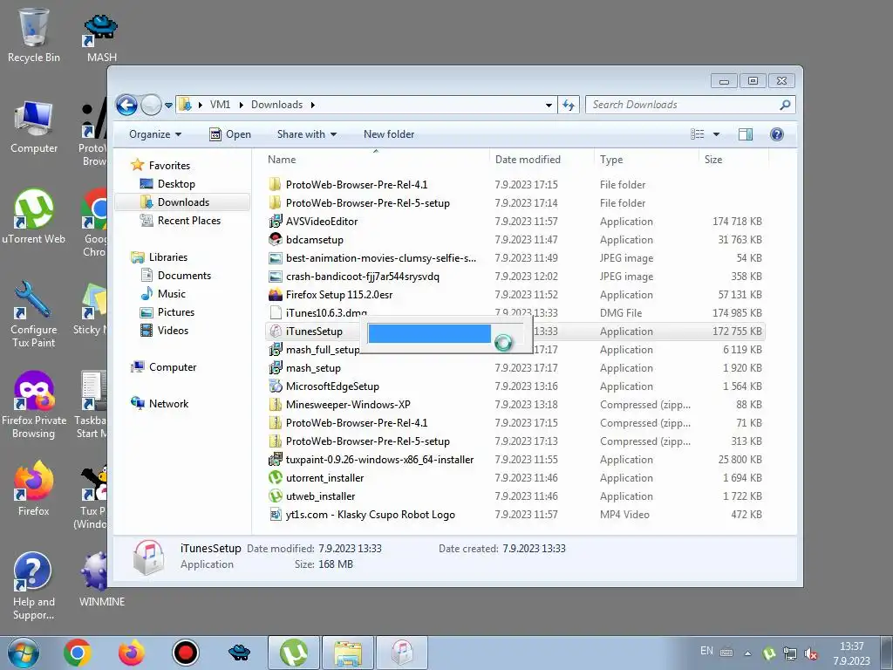Image resolution: width=893 pixels, height=670 pixels.
Task: Show hidden system tray icons
Action: pyautogui.click(x=747, y=653)
